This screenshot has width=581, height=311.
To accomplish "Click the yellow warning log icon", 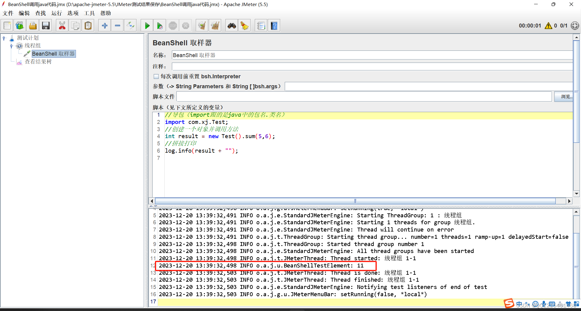I will tap(548, 26).
